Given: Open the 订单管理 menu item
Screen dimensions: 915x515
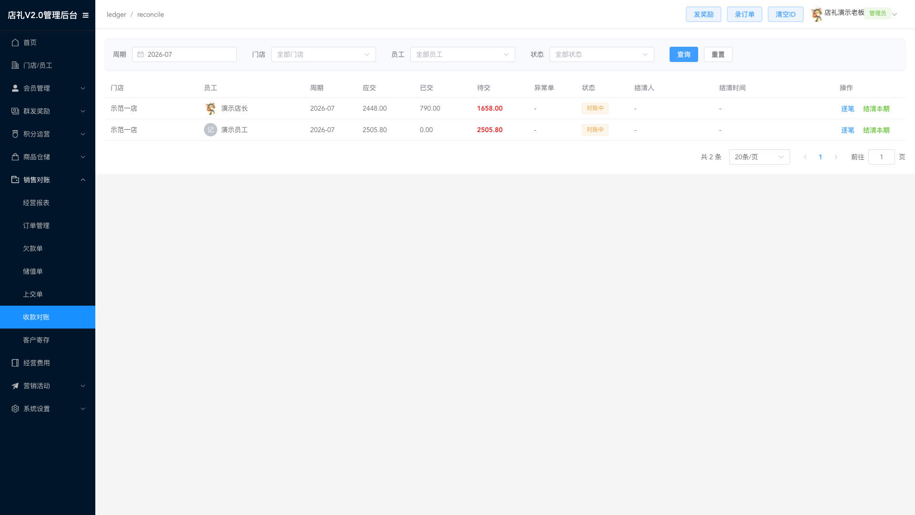Looking at the screenshot, I should 48,226.
